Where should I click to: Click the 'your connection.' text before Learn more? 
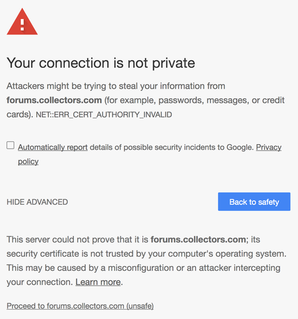point(40,282)
